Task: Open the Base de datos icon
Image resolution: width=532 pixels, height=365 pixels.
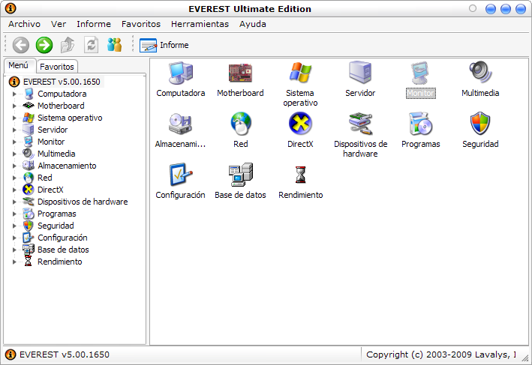Action: 240,175
